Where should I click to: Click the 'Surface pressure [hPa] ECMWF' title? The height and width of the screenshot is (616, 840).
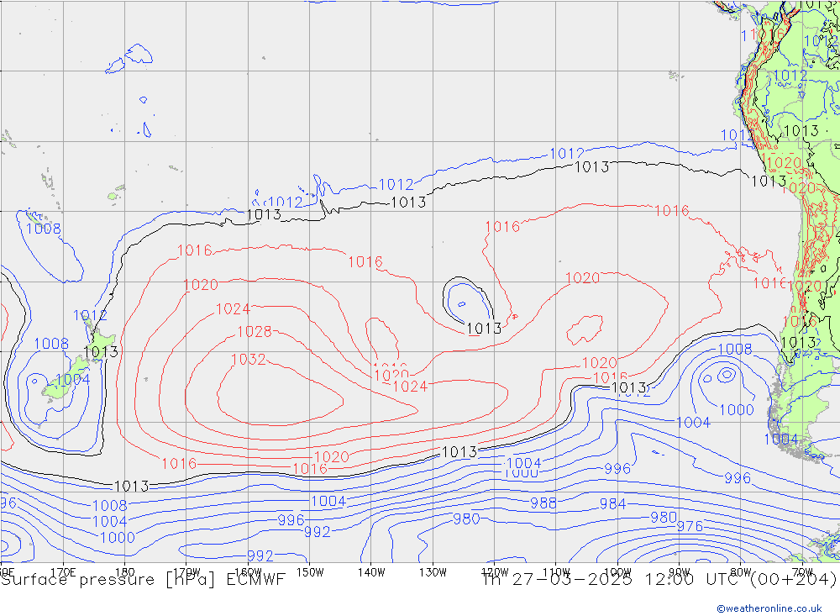pyautogui.click(x=143, y=580)
